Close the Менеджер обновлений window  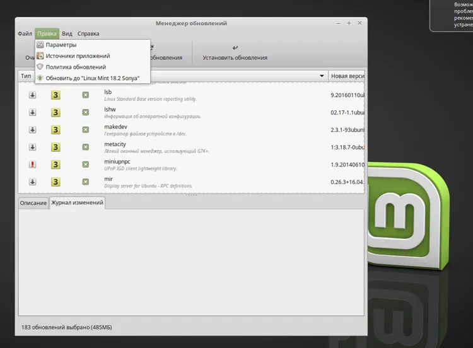tap(359, 23)
